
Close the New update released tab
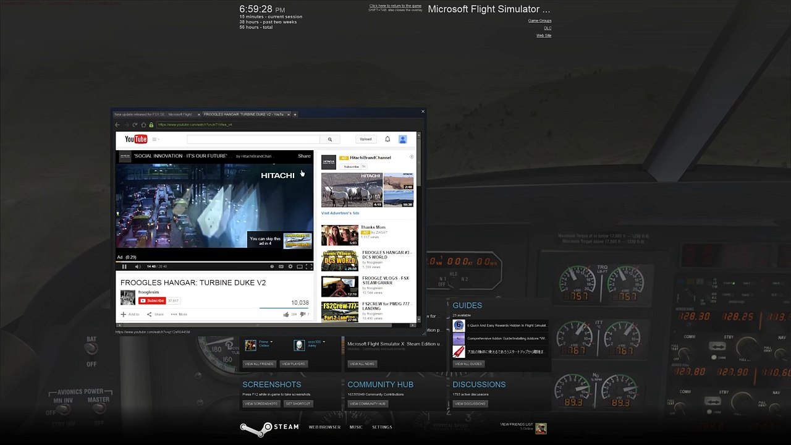pyautogui.click(x=199, y=114)
